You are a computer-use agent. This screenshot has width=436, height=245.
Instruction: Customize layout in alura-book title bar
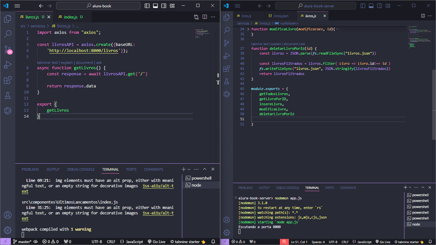click(172, 6)
